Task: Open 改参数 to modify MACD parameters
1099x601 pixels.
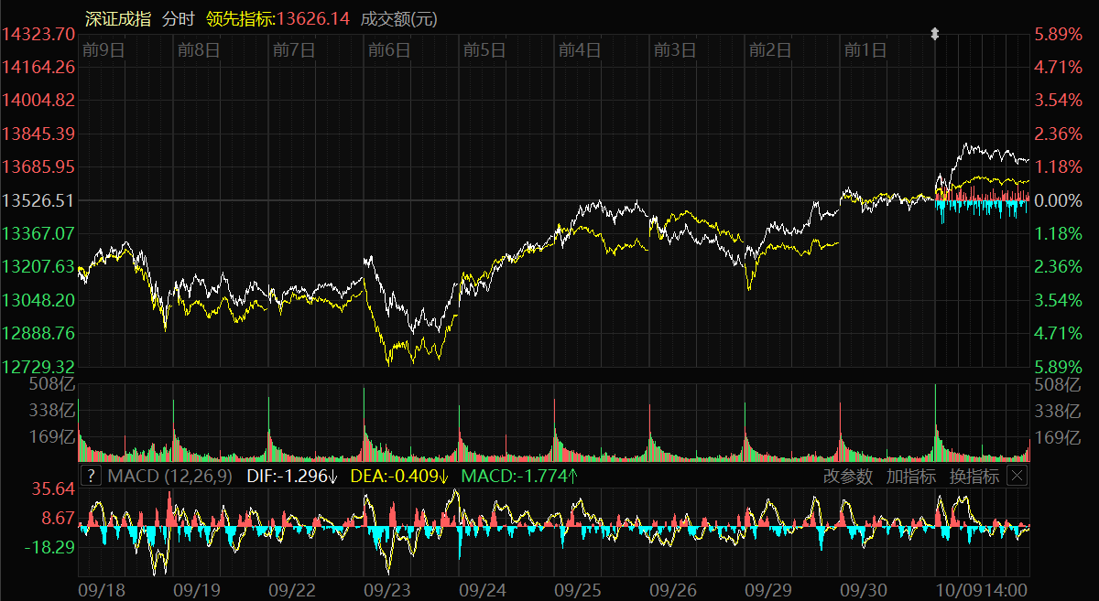Action: (x=847, y=476)
